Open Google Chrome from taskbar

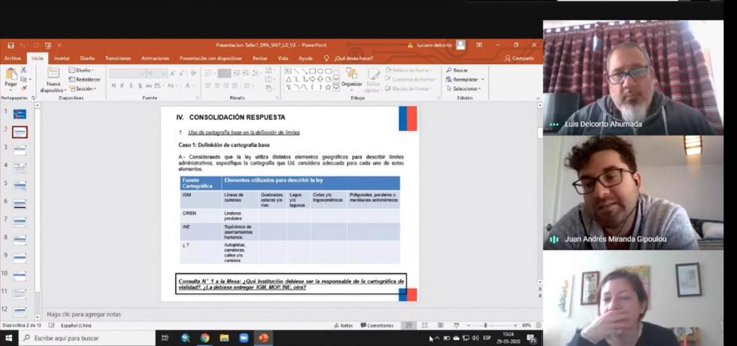pos(205,338)
